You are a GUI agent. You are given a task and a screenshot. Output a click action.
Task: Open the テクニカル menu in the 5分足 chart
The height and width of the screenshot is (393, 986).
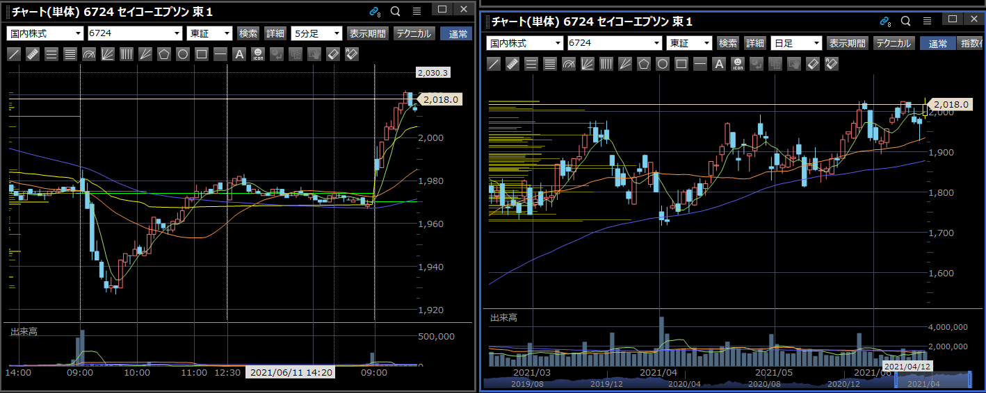[x=414, y=33]
